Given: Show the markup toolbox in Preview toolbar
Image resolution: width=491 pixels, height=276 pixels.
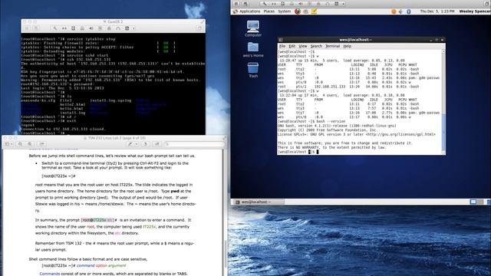Looking at the screenshot, I should click(x=157, y=144).
